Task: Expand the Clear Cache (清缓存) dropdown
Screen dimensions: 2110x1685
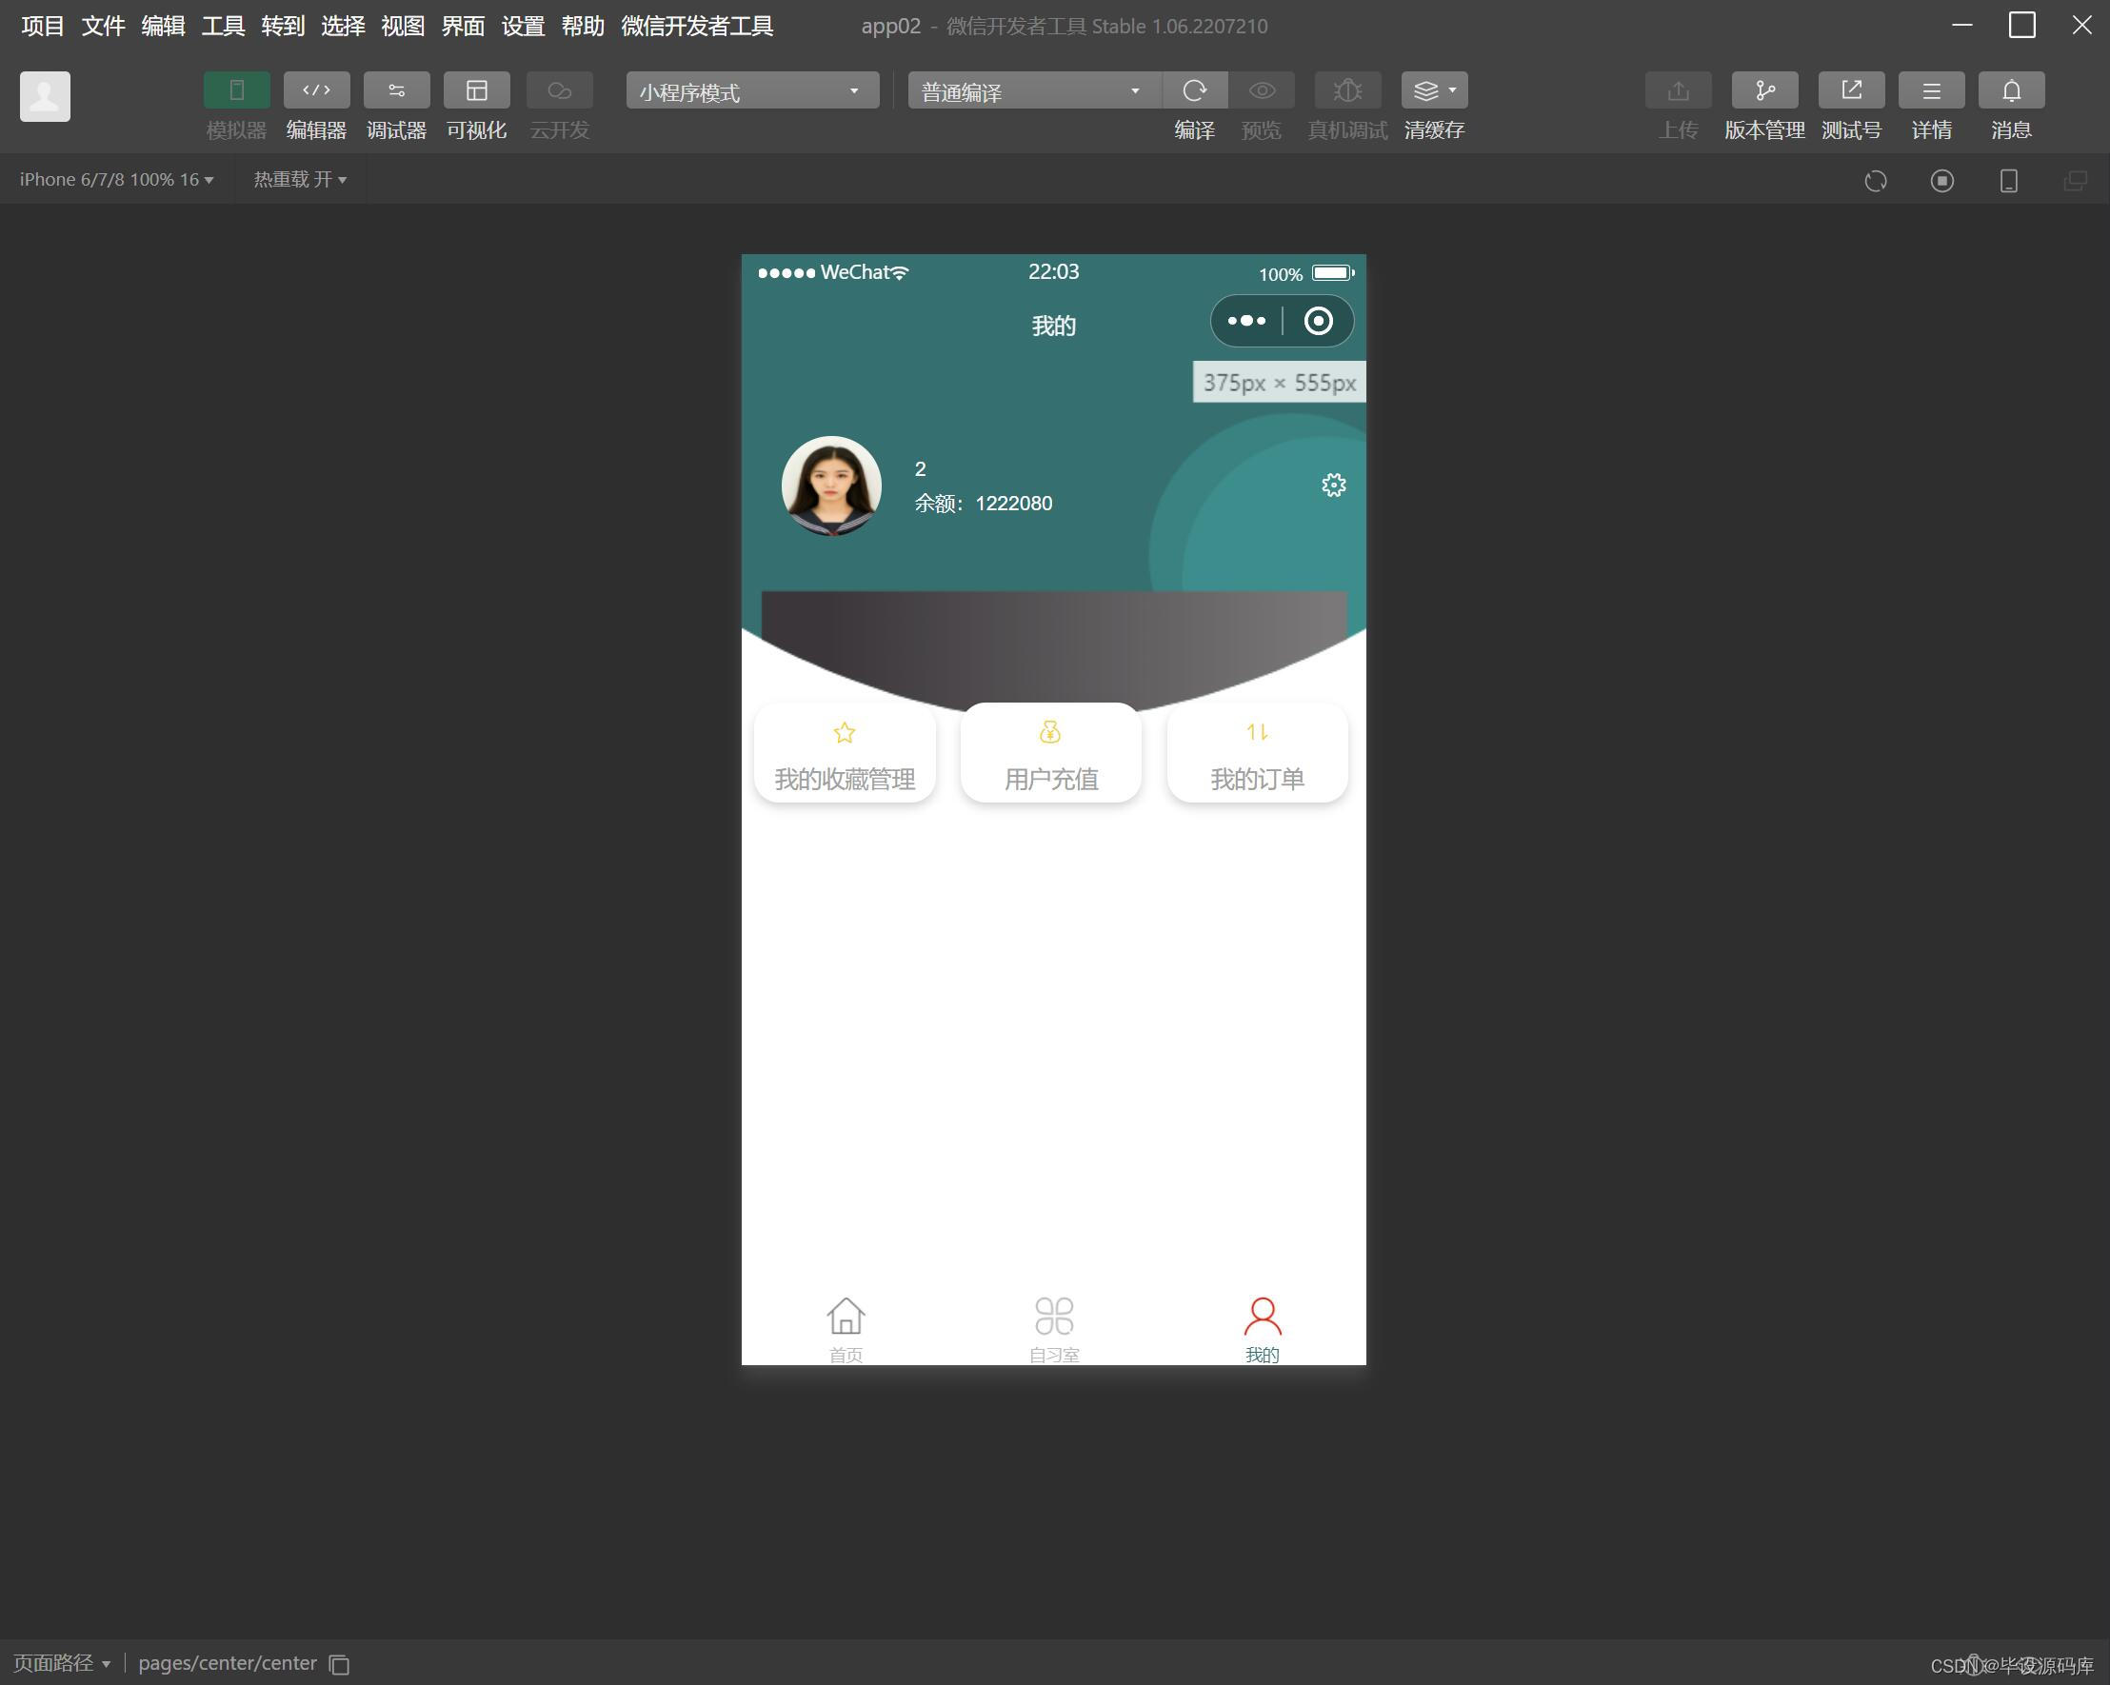Action: pos(1434,91)
